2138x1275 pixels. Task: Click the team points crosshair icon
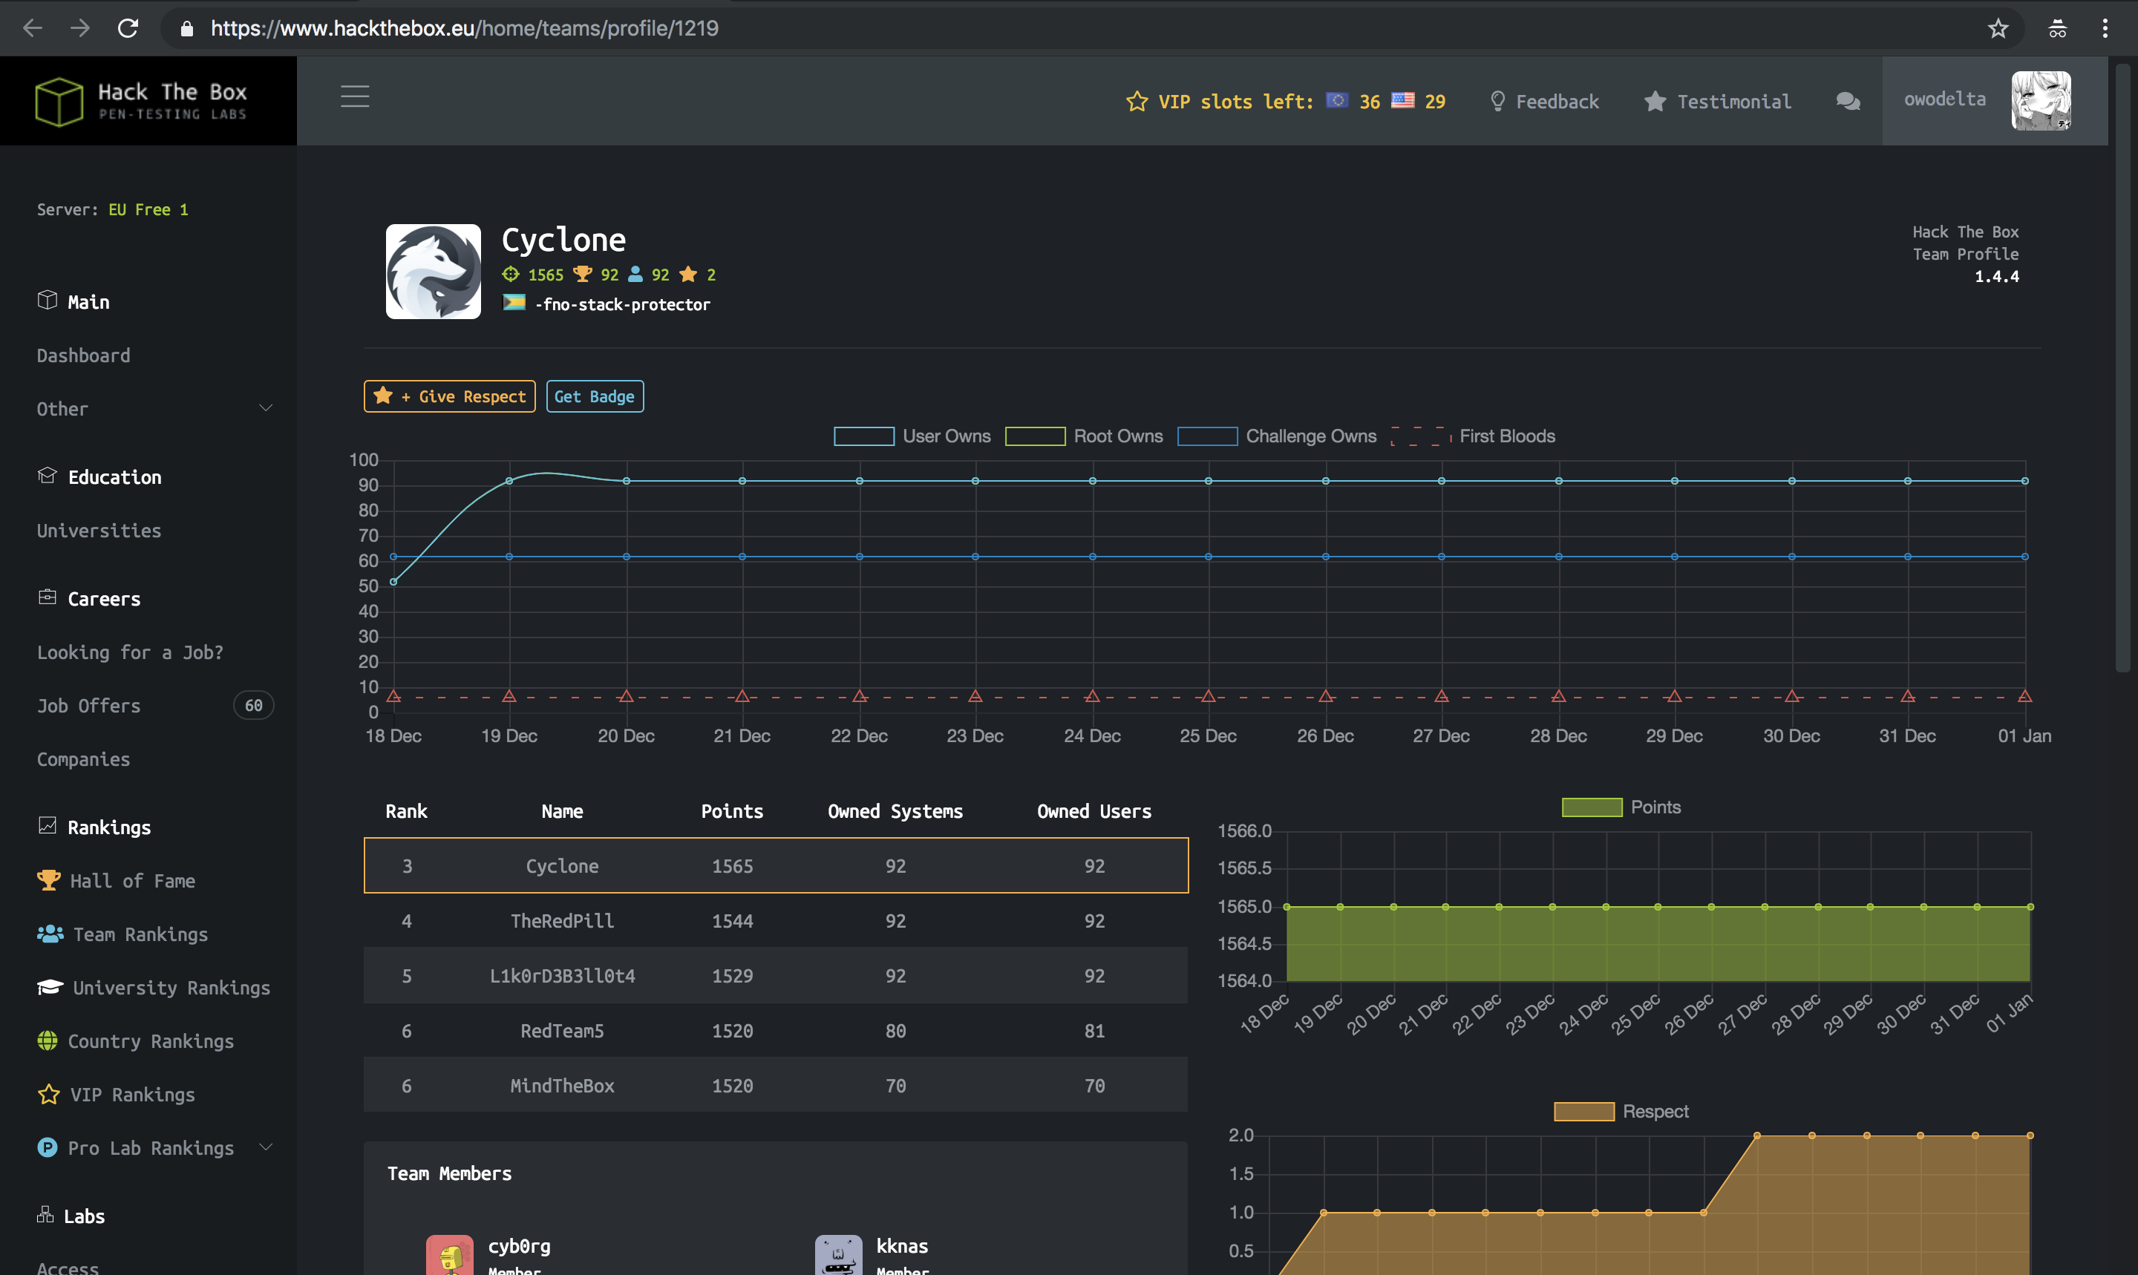pyautogui.click(x=511, y=274)
